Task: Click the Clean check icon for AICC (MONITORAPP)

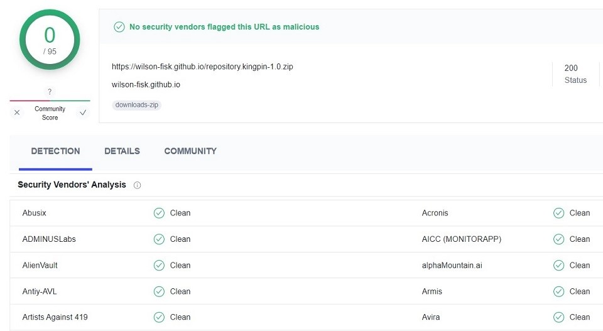Action: [559, 239]
